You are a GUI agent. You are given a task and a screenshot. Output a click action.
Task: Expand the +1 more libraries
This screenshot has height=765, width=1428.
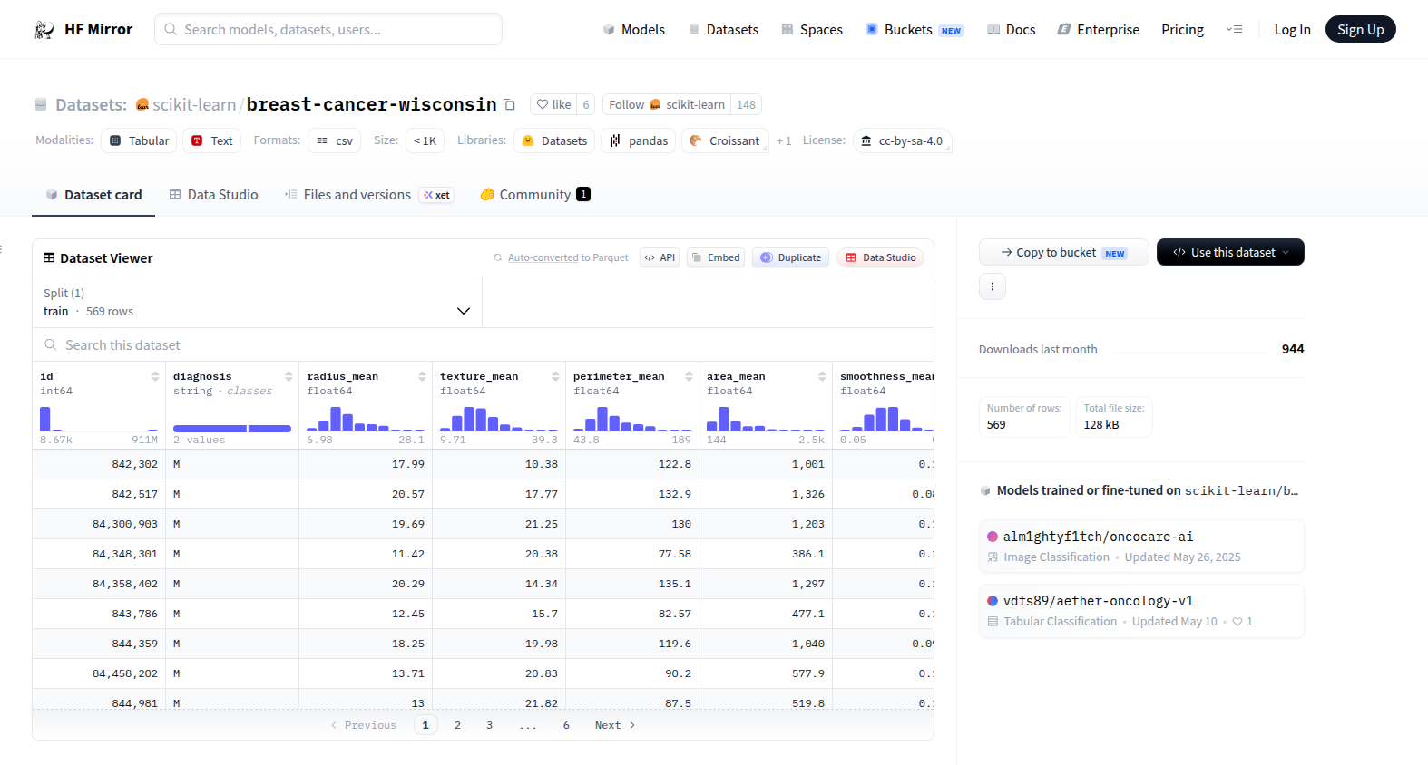click(784, 140)
